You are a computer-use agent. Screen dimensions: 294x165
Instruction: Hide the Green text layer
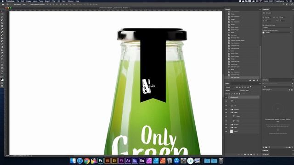pyautogui.click(x=226, y=116)
